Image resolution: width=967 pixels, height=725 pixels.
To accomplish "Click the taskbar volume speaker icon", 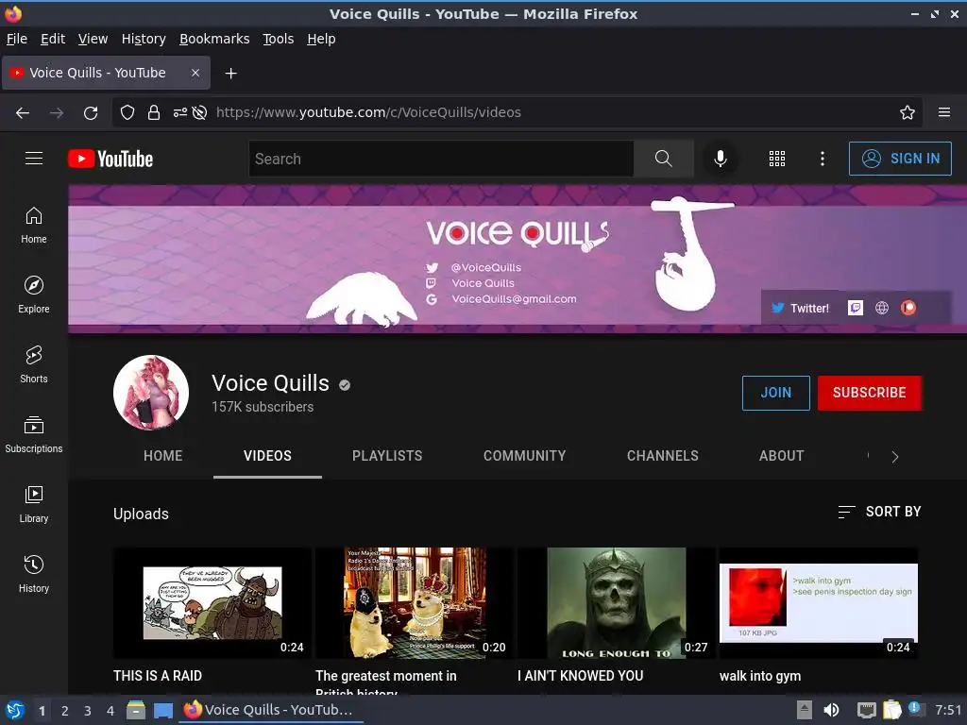I will [x=831, y=710].
